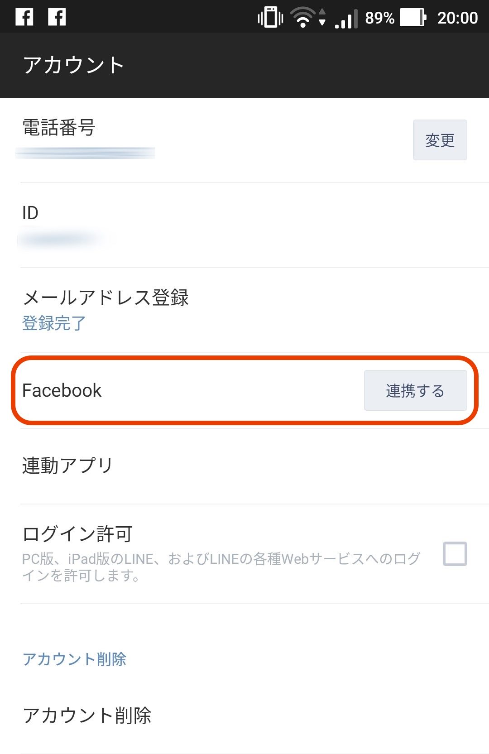The width and height of the screenshot is (489, 754).
Task: Tap the second Facebook notification icon
Action: pos(57,17)
